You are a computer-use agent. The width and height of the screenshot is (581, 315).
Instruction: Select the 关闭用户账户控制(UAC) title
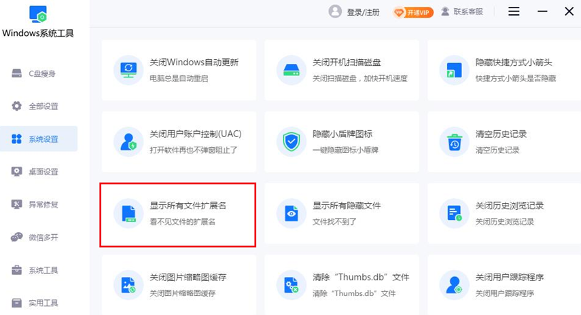click(x=195, y=134)
